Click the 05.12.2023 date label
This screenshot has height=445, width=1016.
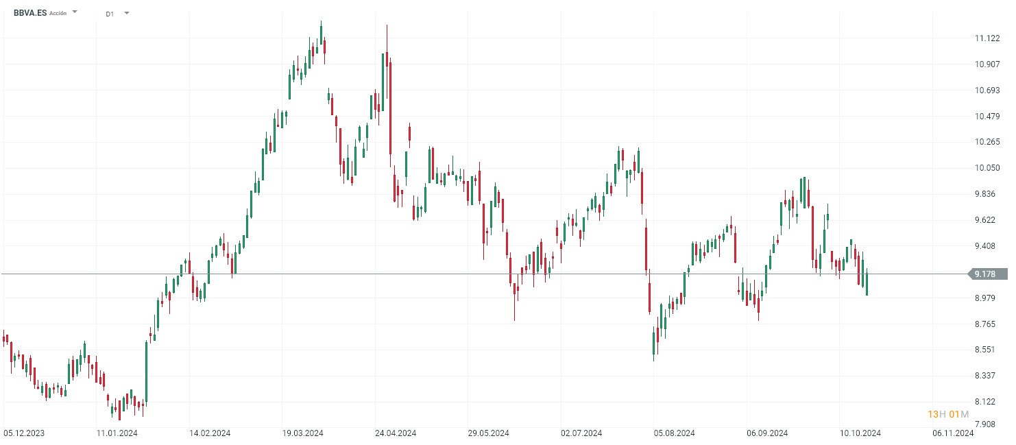(x=23, y=433)
